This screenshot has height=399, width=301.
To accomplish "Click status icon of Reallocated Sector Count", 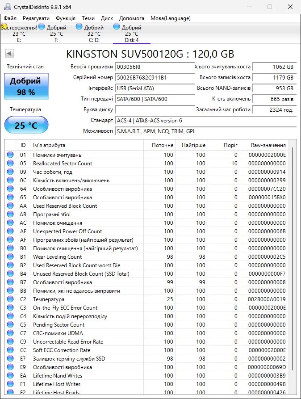I will [x=10, y=163].
